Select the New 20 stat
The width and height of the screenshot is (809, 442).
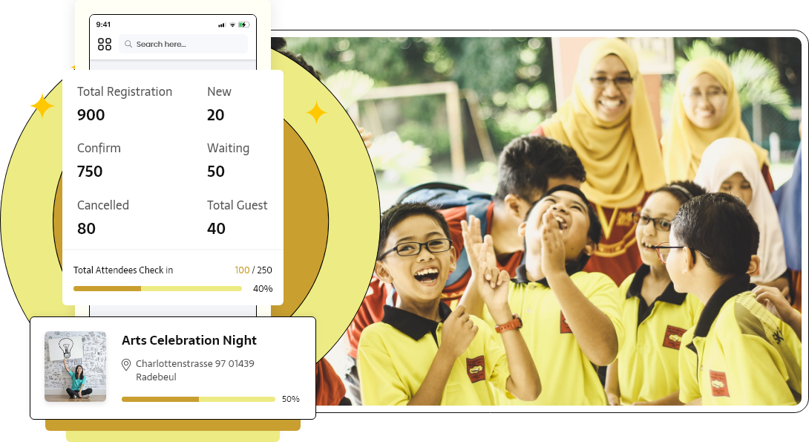(219, 103)
